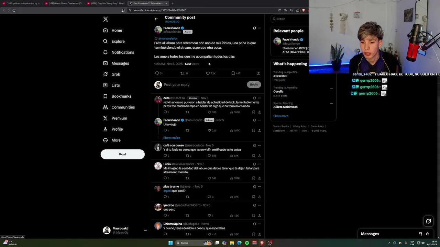The height and width of the screenshot is (247, 440).
Task: Open Profile in the sidebar
Action: coord(113,129)
